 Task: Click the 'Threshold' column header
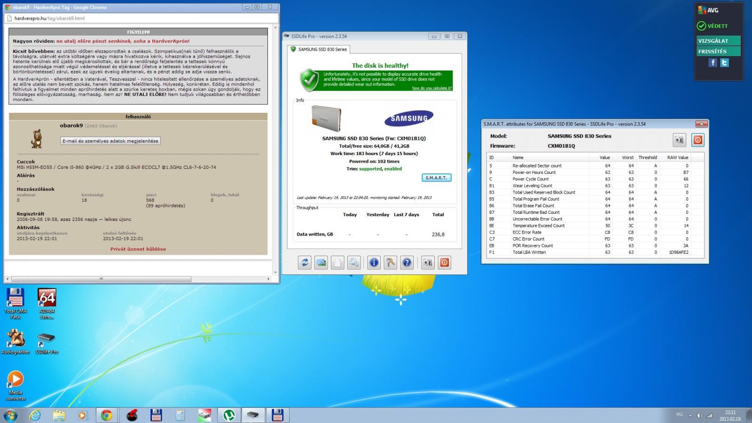(647, 157)
